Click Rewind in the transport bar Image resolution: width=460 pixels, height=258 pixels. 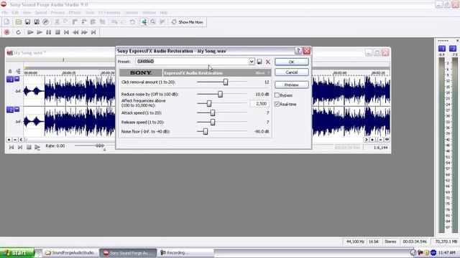[x=75, y=32]
